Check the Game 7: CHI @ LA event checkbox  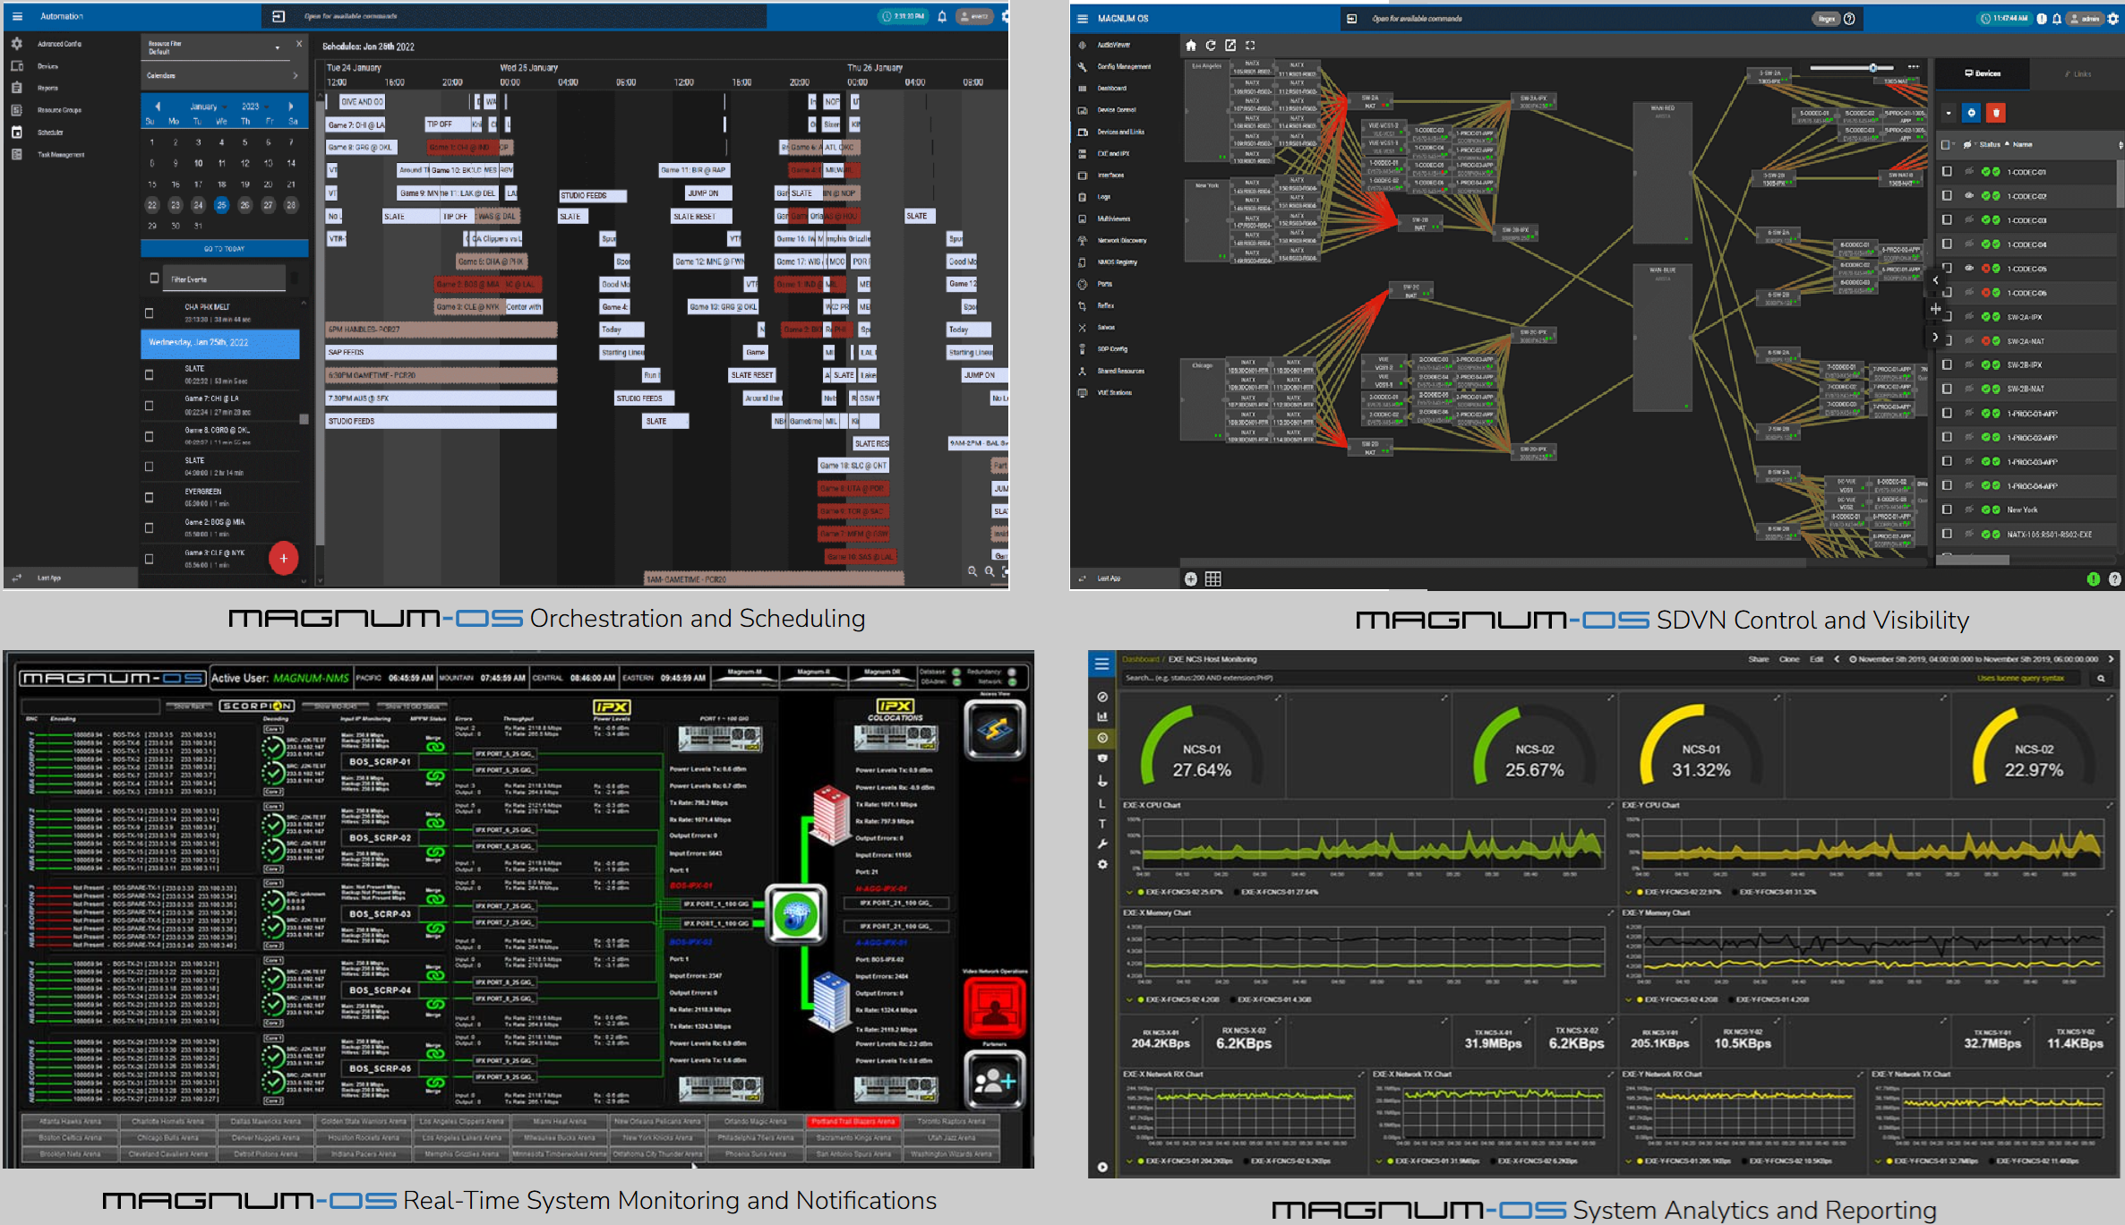click(150, 406)
